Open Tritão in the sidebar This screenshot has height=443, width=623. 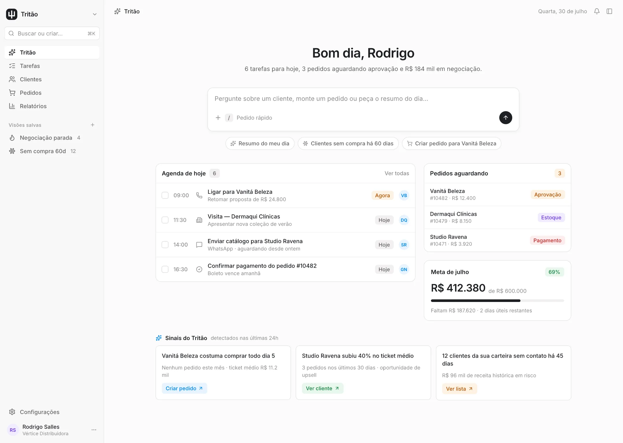[x=52, y=52]
